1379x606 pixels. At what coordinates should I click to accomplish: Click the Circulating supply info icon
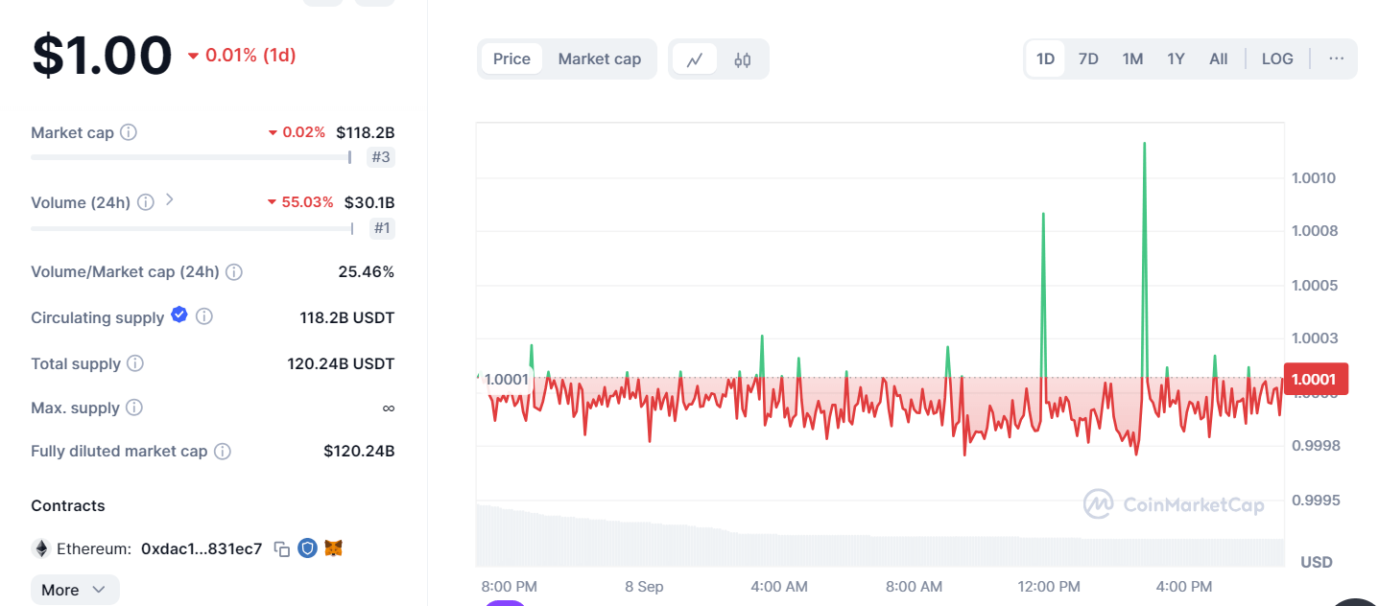click(204, 316)
